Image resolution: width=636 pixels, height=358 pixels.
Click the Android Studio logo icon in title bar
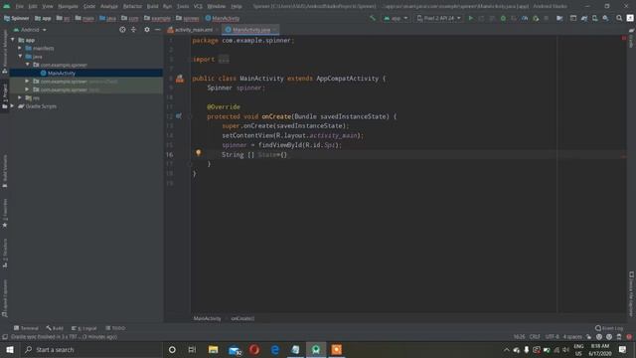7,6
